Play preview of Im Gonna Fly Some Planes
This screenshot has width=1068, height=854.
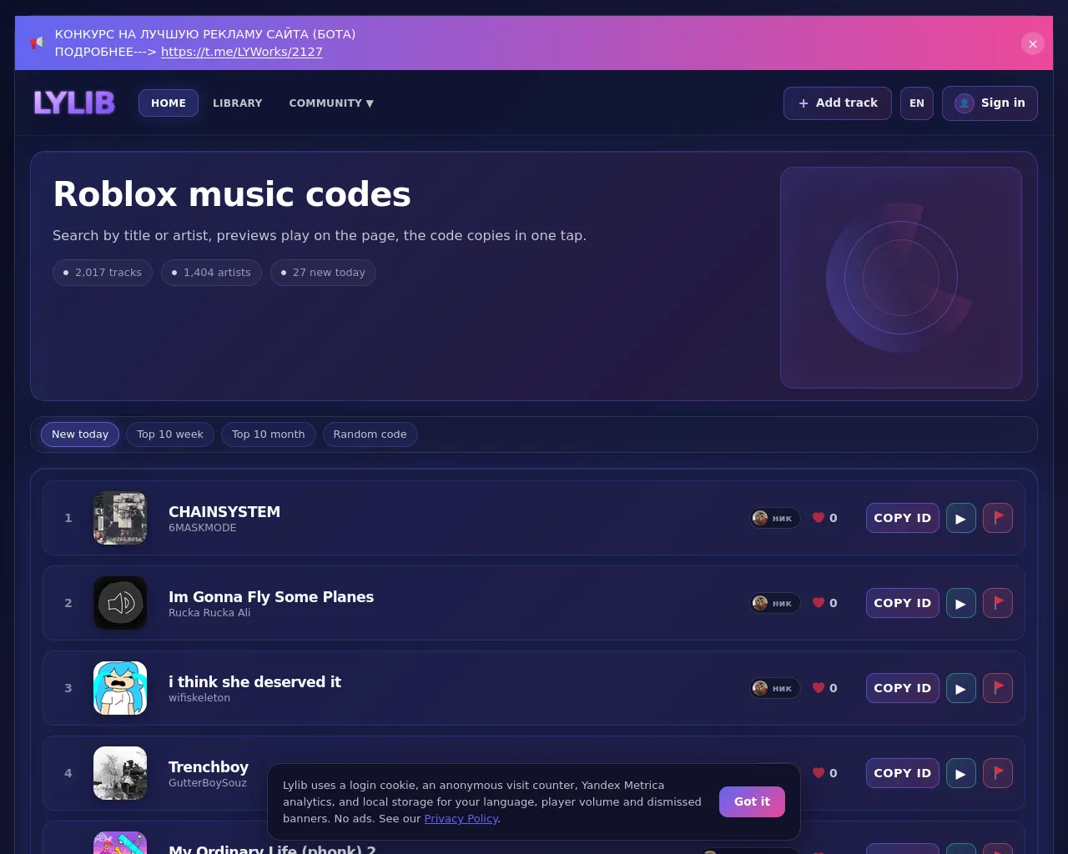coord(961,603)
